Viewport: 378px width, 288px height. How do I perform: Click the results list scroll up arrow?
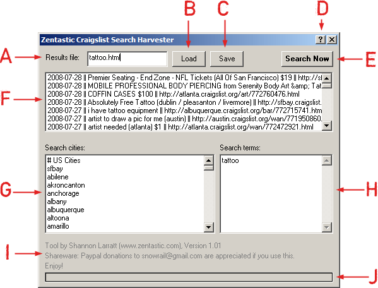pos(327,78)
